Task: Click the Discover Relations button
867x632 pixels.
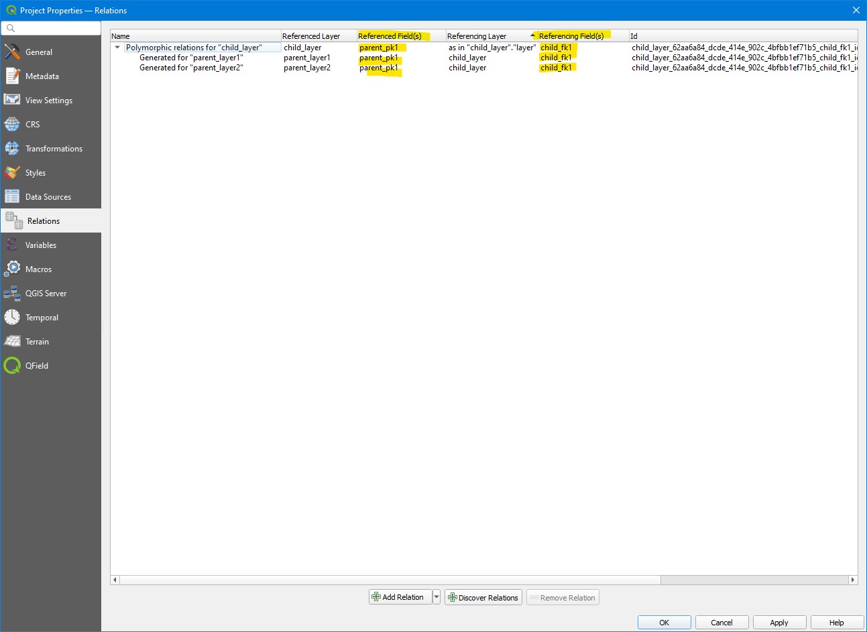Action: (483, 596)
